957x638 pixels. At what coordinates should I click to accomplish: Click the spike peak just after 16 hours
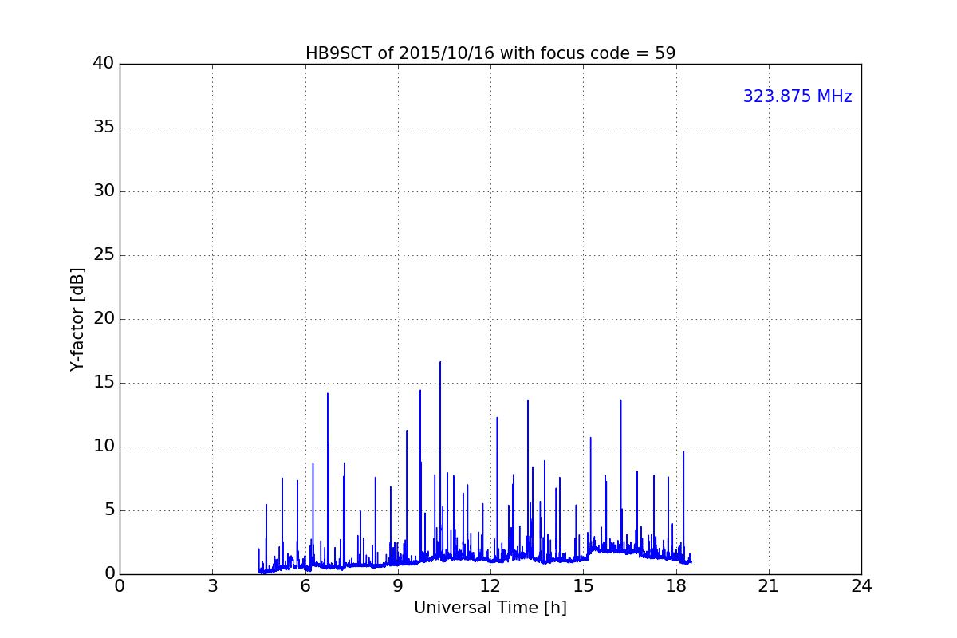(x=620, y=400)
